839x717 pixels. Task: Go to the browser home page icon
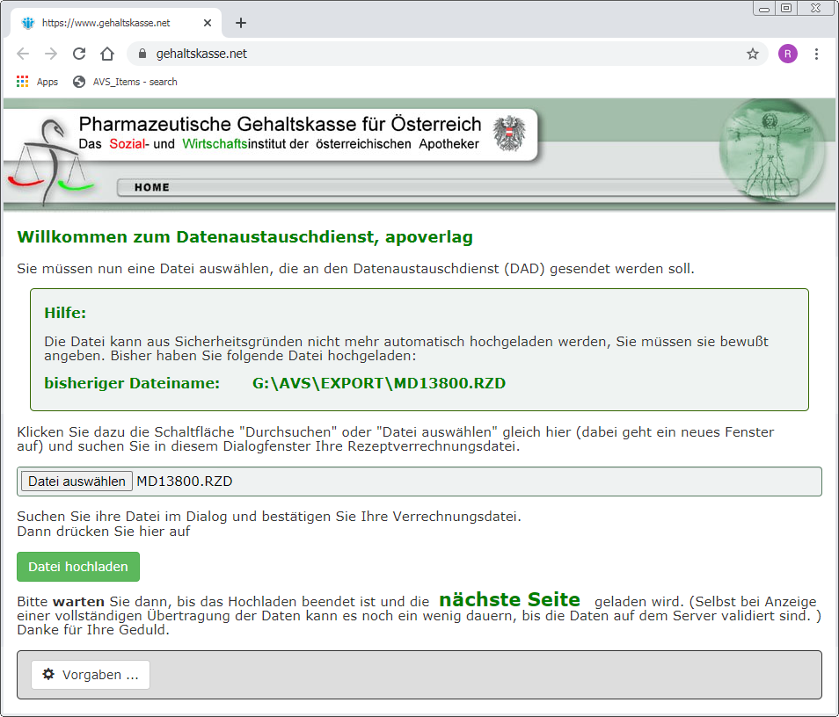[x=107, y=54]
